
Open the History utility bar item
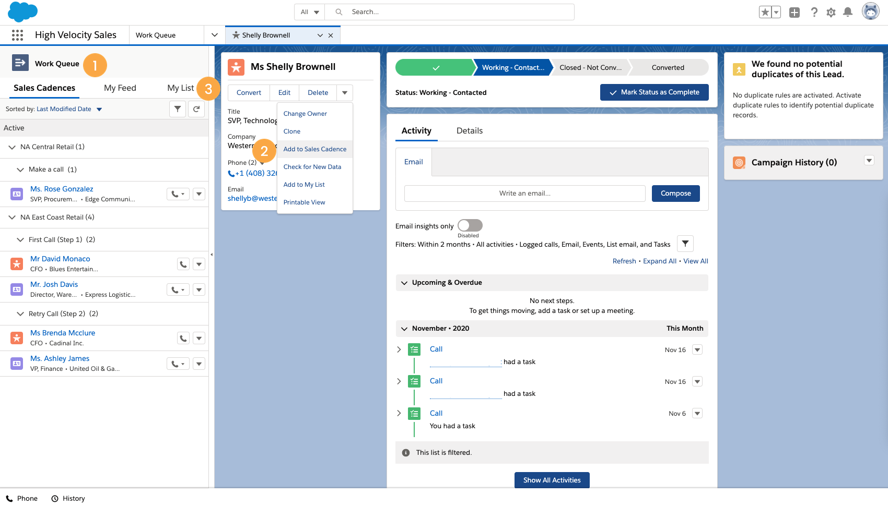pyautogui.click(x=68, y=499)
